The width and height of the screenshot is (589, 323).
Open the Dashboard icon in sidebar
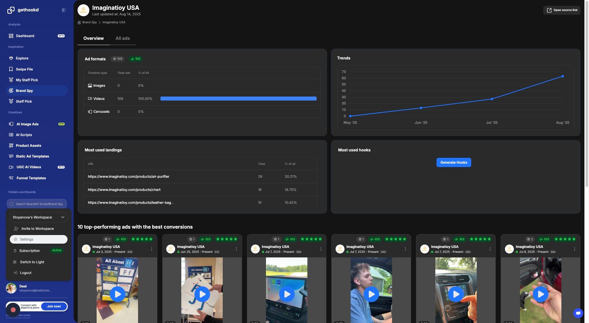click(x=11, y=36)
